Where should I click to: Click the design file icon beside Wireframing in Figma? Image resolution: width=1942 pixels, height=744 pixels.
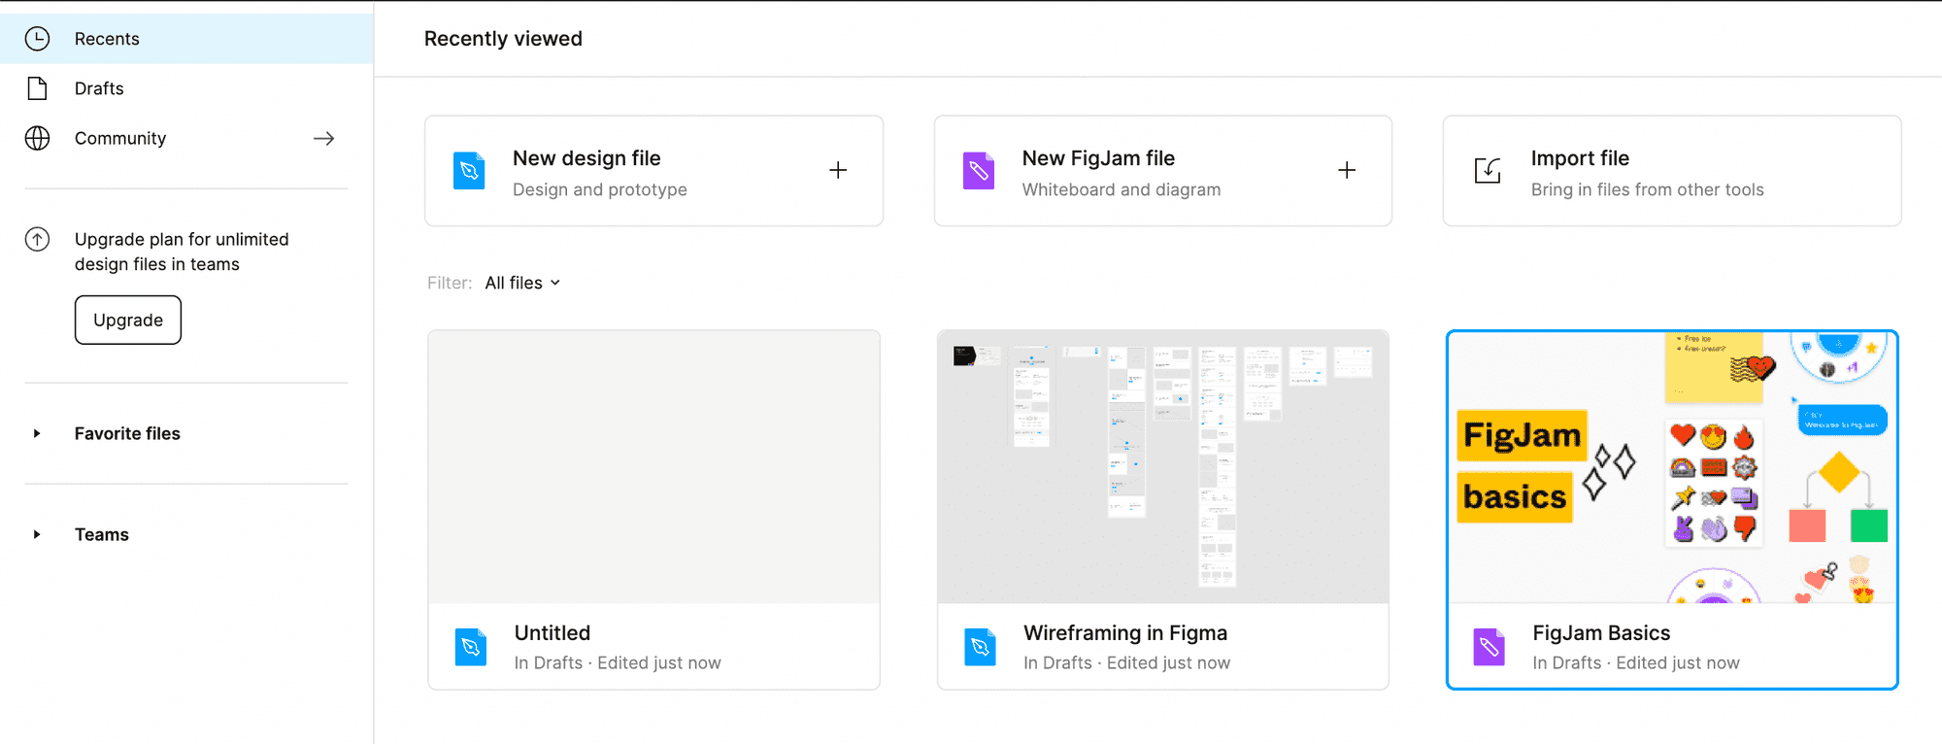[x=980, y=647]
